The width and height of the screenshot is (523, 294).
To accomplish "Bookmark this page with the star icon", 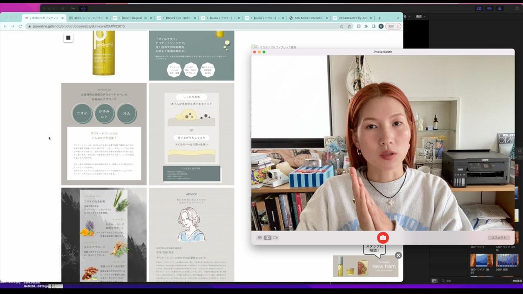I will point(349,26).
